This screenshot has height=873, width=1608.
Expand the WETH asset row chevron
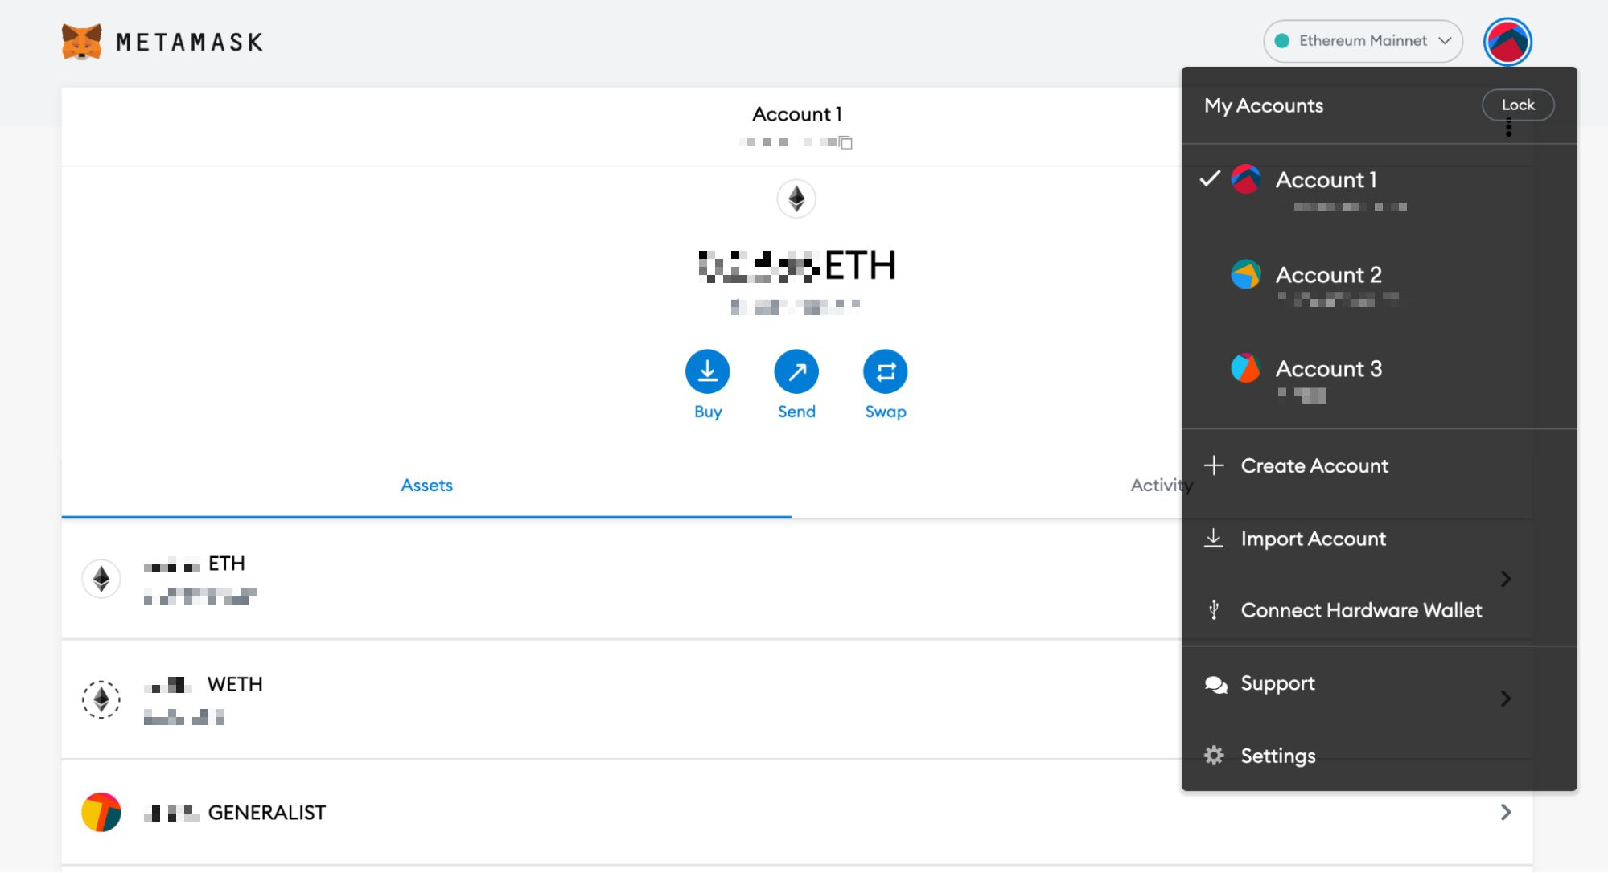(1505, 699)
